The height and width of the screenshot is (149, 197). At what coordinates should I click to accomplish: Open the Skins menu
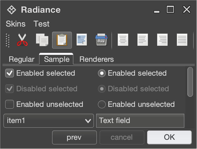(16, 24)
